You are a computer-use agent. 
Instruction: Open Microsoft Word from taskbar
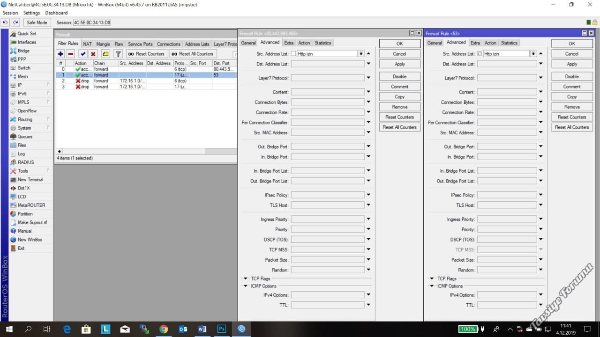[x=202, y=329]
